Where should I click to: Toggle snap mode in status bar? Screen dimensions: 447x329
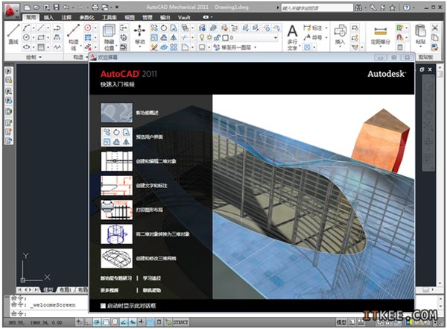pos(79,322)
